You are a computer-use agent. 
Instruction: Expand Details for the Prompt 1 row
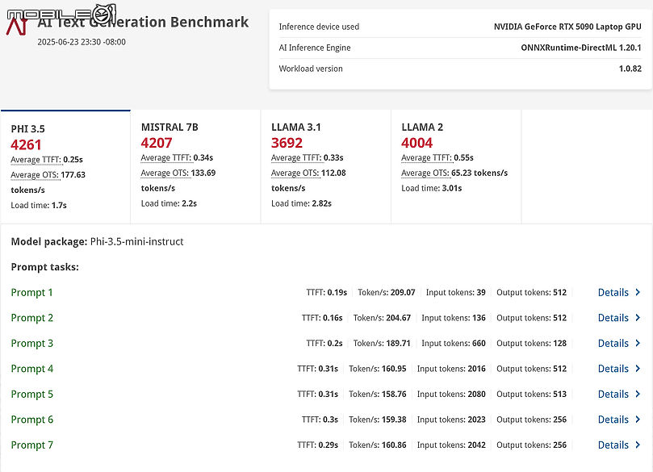pos(619,293)
